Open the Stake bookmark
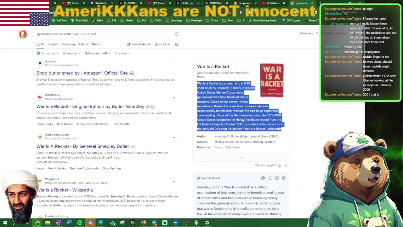 tap(97, 20)
